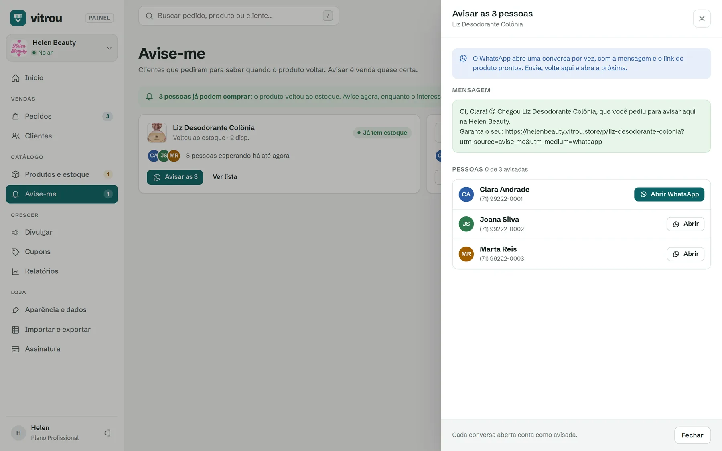Click Clara Andrade's phone number (71) 99222-0001
Screen dimensions: 722x451
501,199
